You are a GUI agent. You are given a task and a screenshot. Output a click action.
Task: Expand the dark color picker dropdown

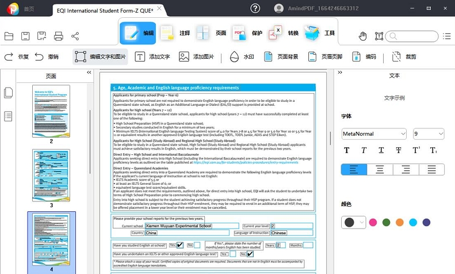(x=362, y=222)
